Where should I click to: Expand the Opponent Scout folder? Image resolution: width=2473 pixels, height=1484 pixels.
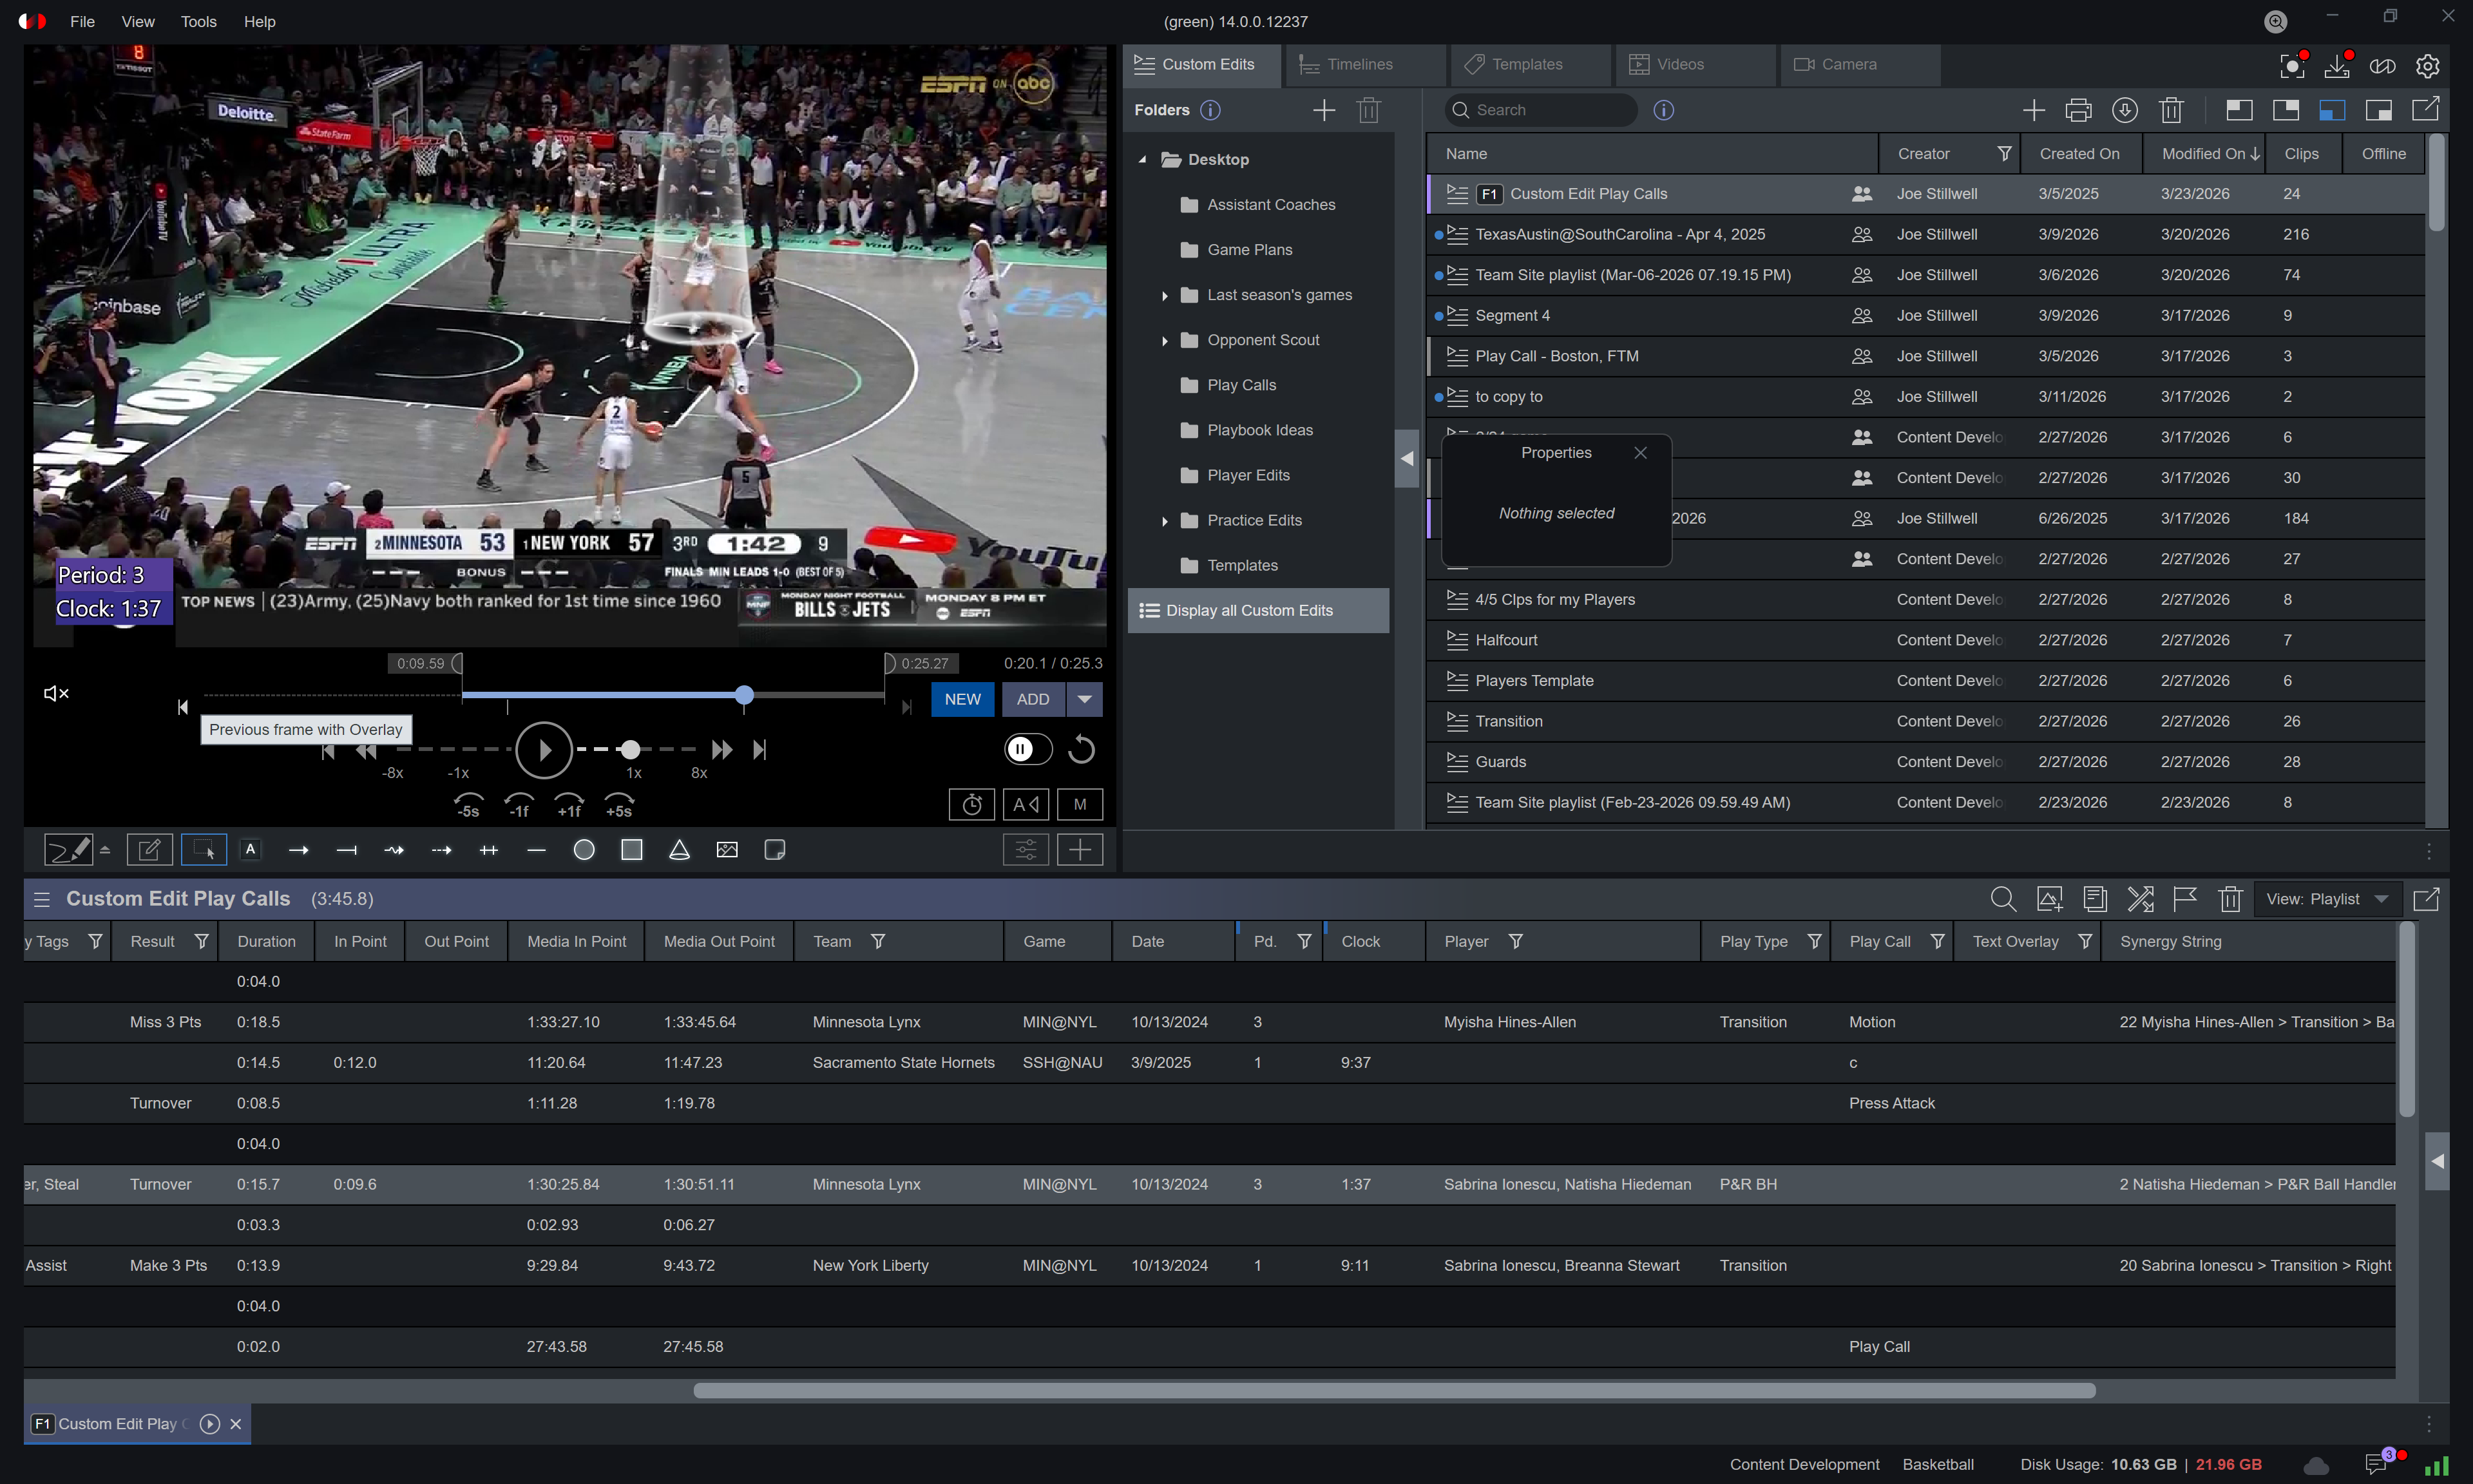click(x=1164, y=341)
